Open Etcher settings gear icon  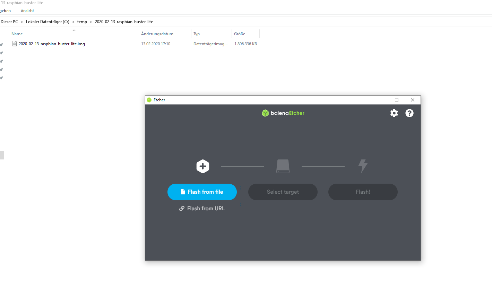(x=394, y=113)
